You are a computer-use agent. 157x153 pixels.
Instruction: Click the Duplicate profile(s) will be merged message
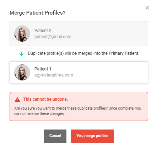(x=83, y=53)
